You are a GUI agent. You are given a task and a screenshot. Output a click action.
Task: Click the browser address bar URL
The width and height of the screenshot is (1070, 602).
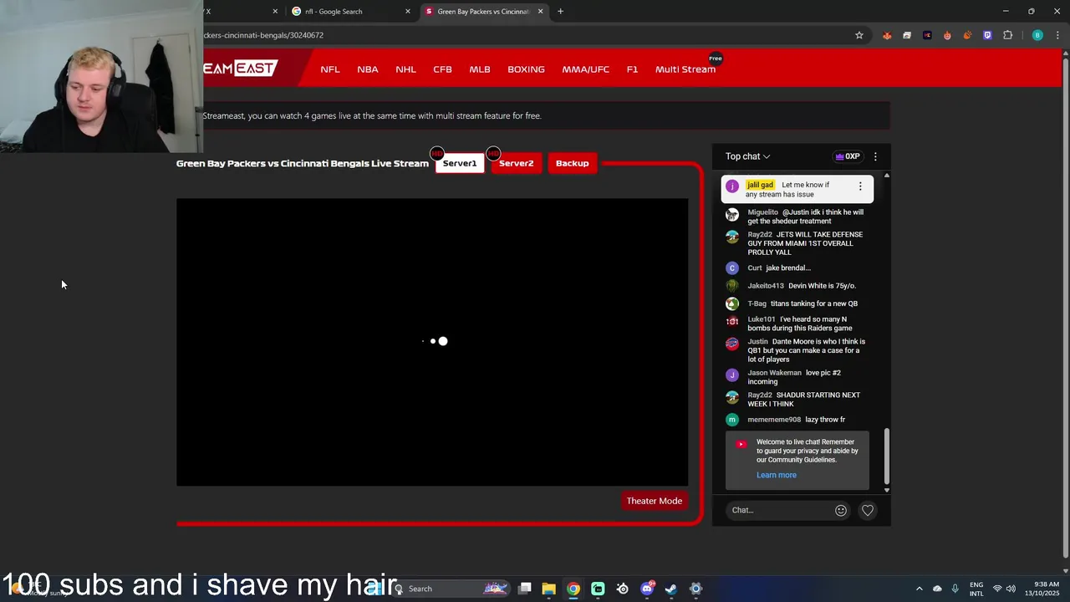pos(263,35)
